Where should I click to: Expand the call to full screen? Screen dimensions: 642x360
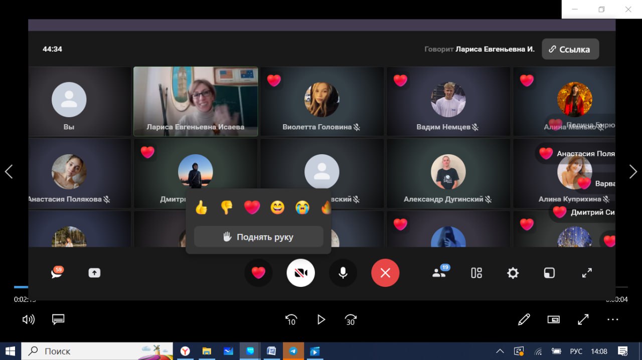(587, 273)
